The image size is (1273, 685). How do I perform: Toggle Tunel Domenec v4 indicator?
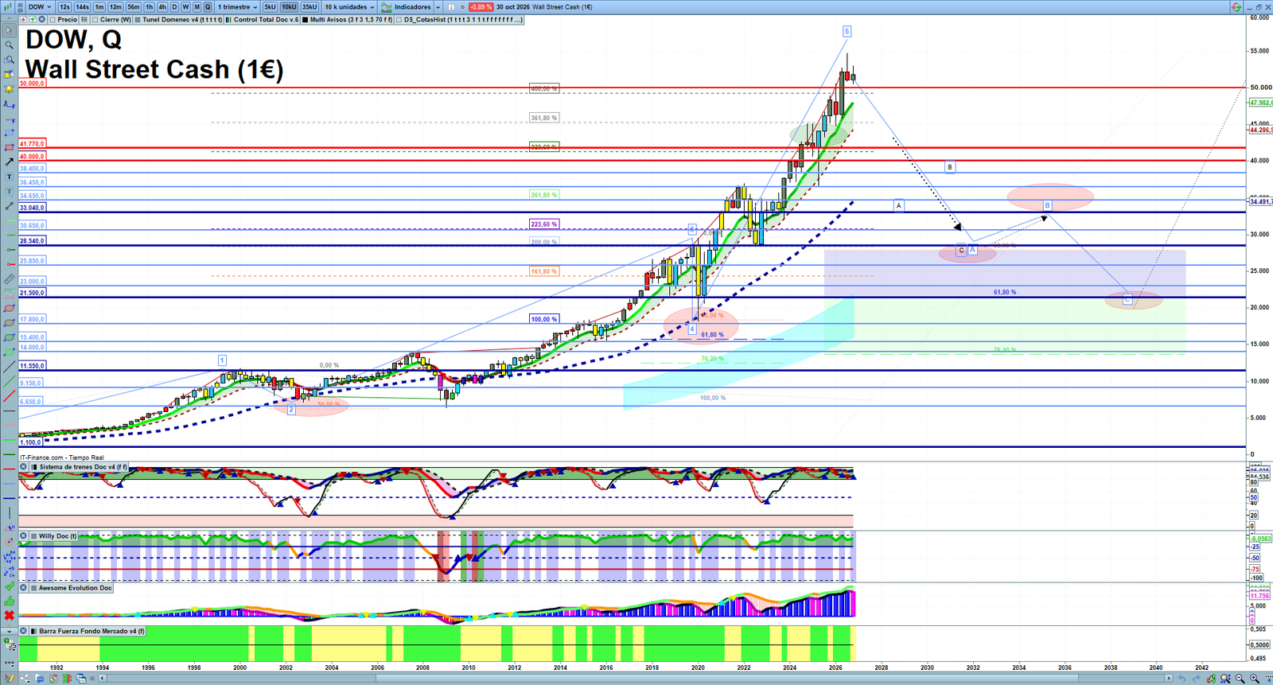tap(138, 20)
